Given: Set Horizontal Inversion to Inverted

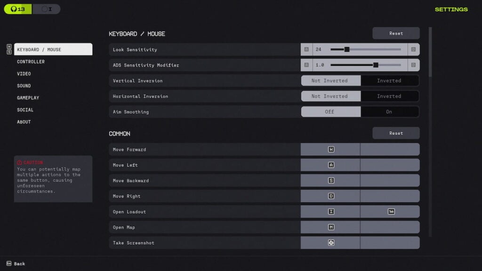Looking at the screenshot, I should click(x=389, y=96).
